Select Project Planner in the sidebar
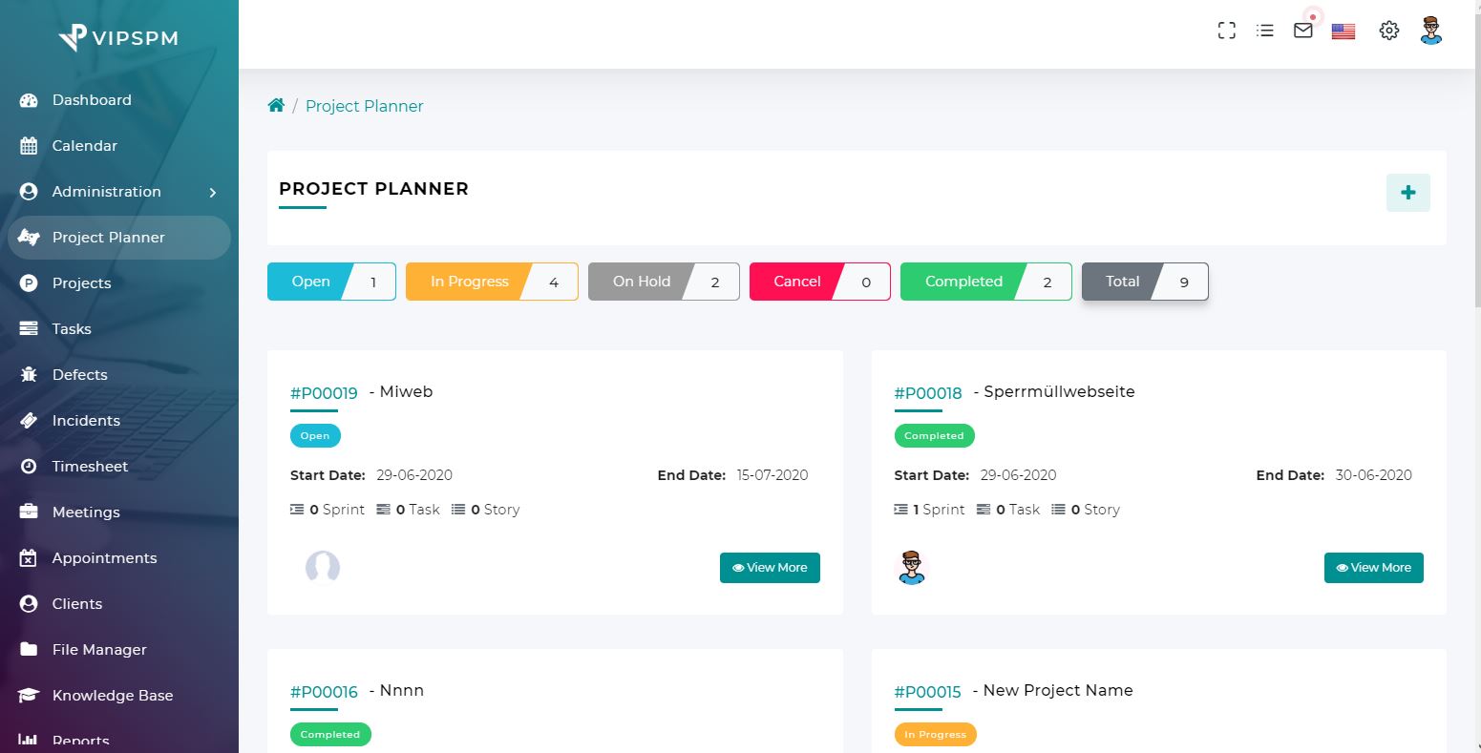 [109, 237]
